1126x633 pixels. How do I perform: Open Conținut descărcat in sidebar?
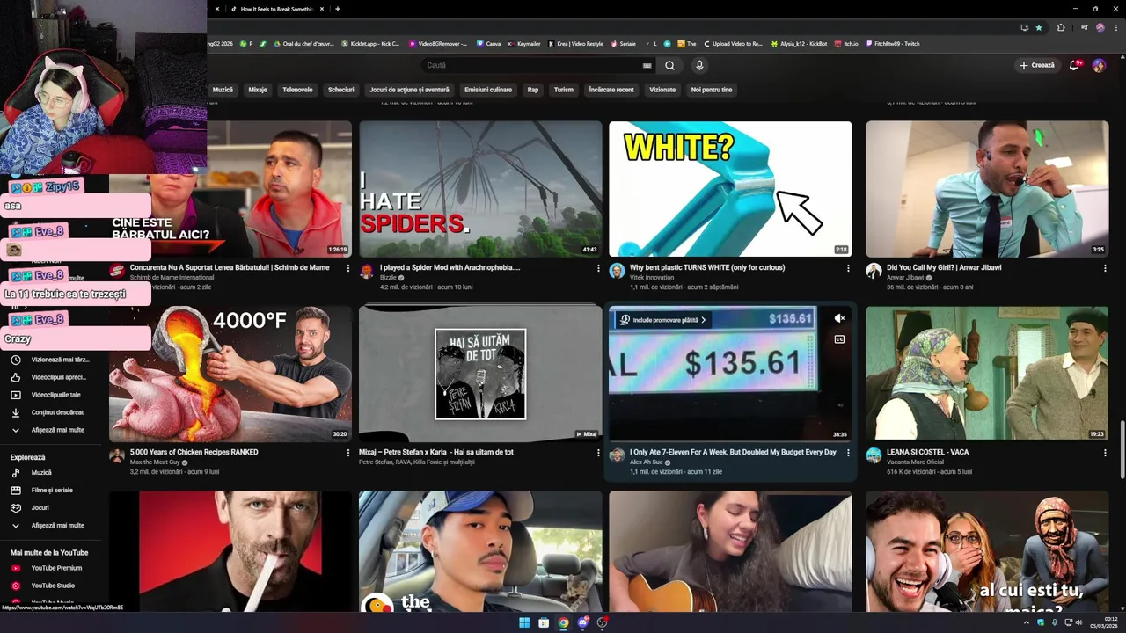coord(51,412)
